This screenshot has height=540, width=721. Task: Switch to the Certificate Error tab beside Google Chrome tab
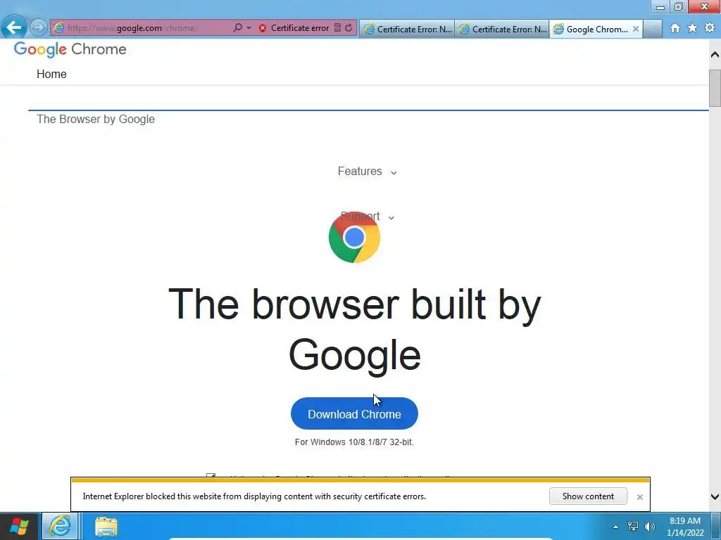coord(502,29)
